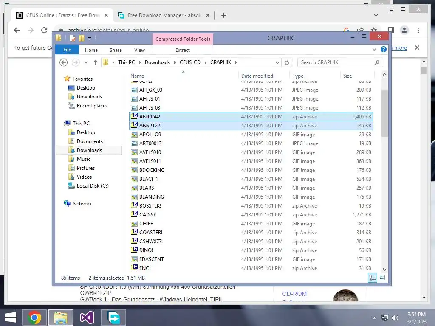This screenshot has width=435, height=326.
Task: Open the File ribbon tab
Action: click(x=67, y=50)
